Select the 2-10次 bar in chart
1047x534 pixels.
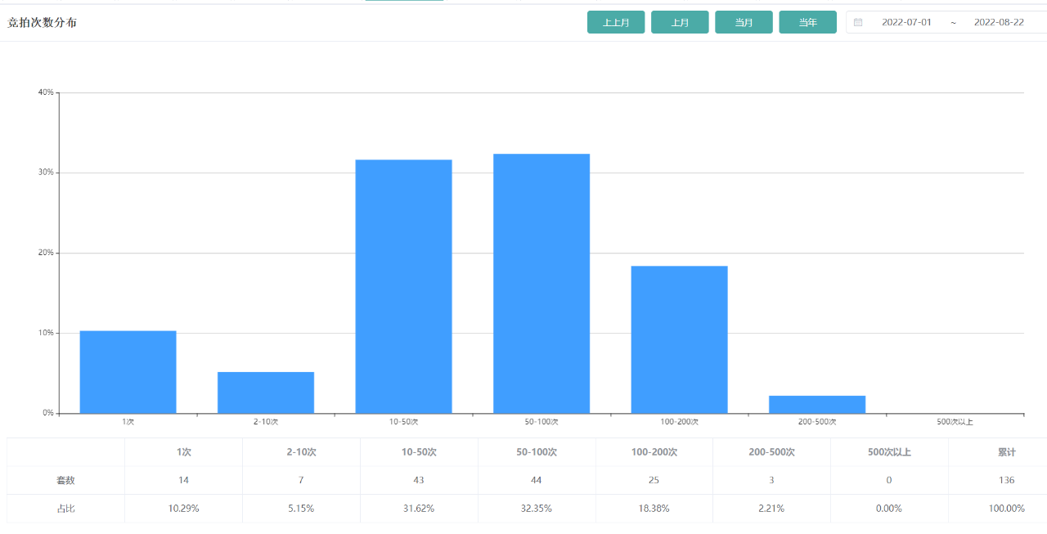point(266,393)
